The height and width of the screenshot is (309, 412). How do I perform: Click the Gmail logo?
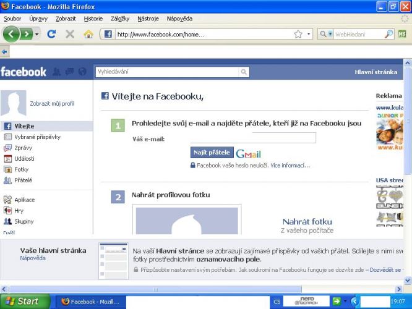[249, 154]
